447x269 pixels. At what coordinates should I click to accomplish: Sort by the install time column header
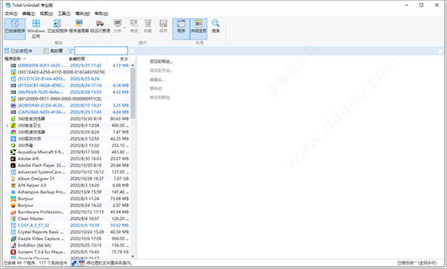87,59
